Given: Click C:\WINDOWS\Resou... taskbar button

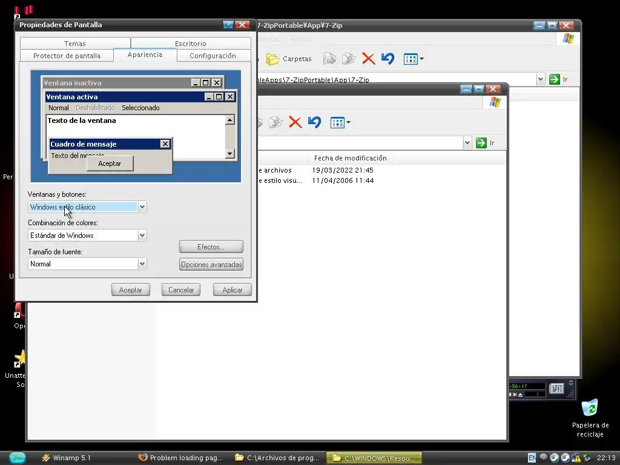Looking at the screenshot, I should tap(374, 458).
